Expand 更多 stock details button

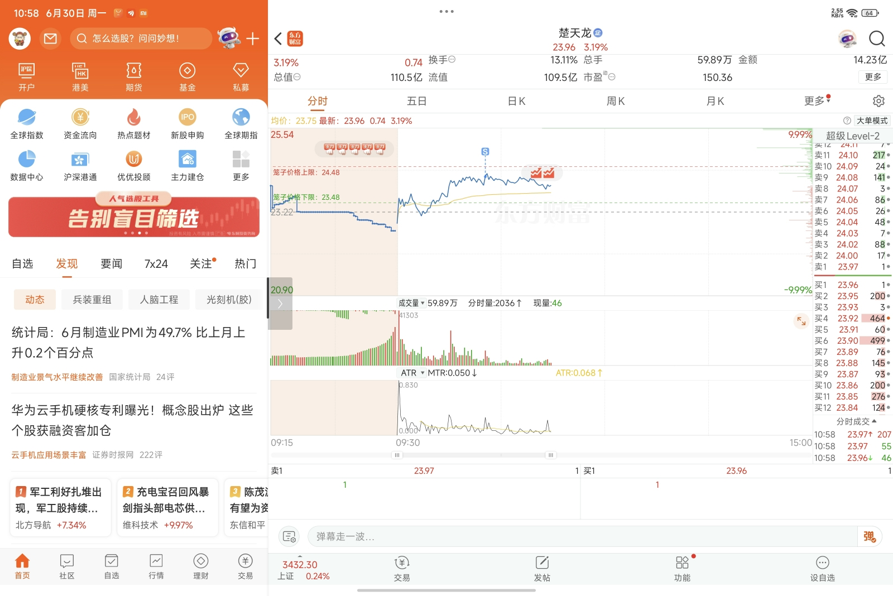(x=873, y=77)
